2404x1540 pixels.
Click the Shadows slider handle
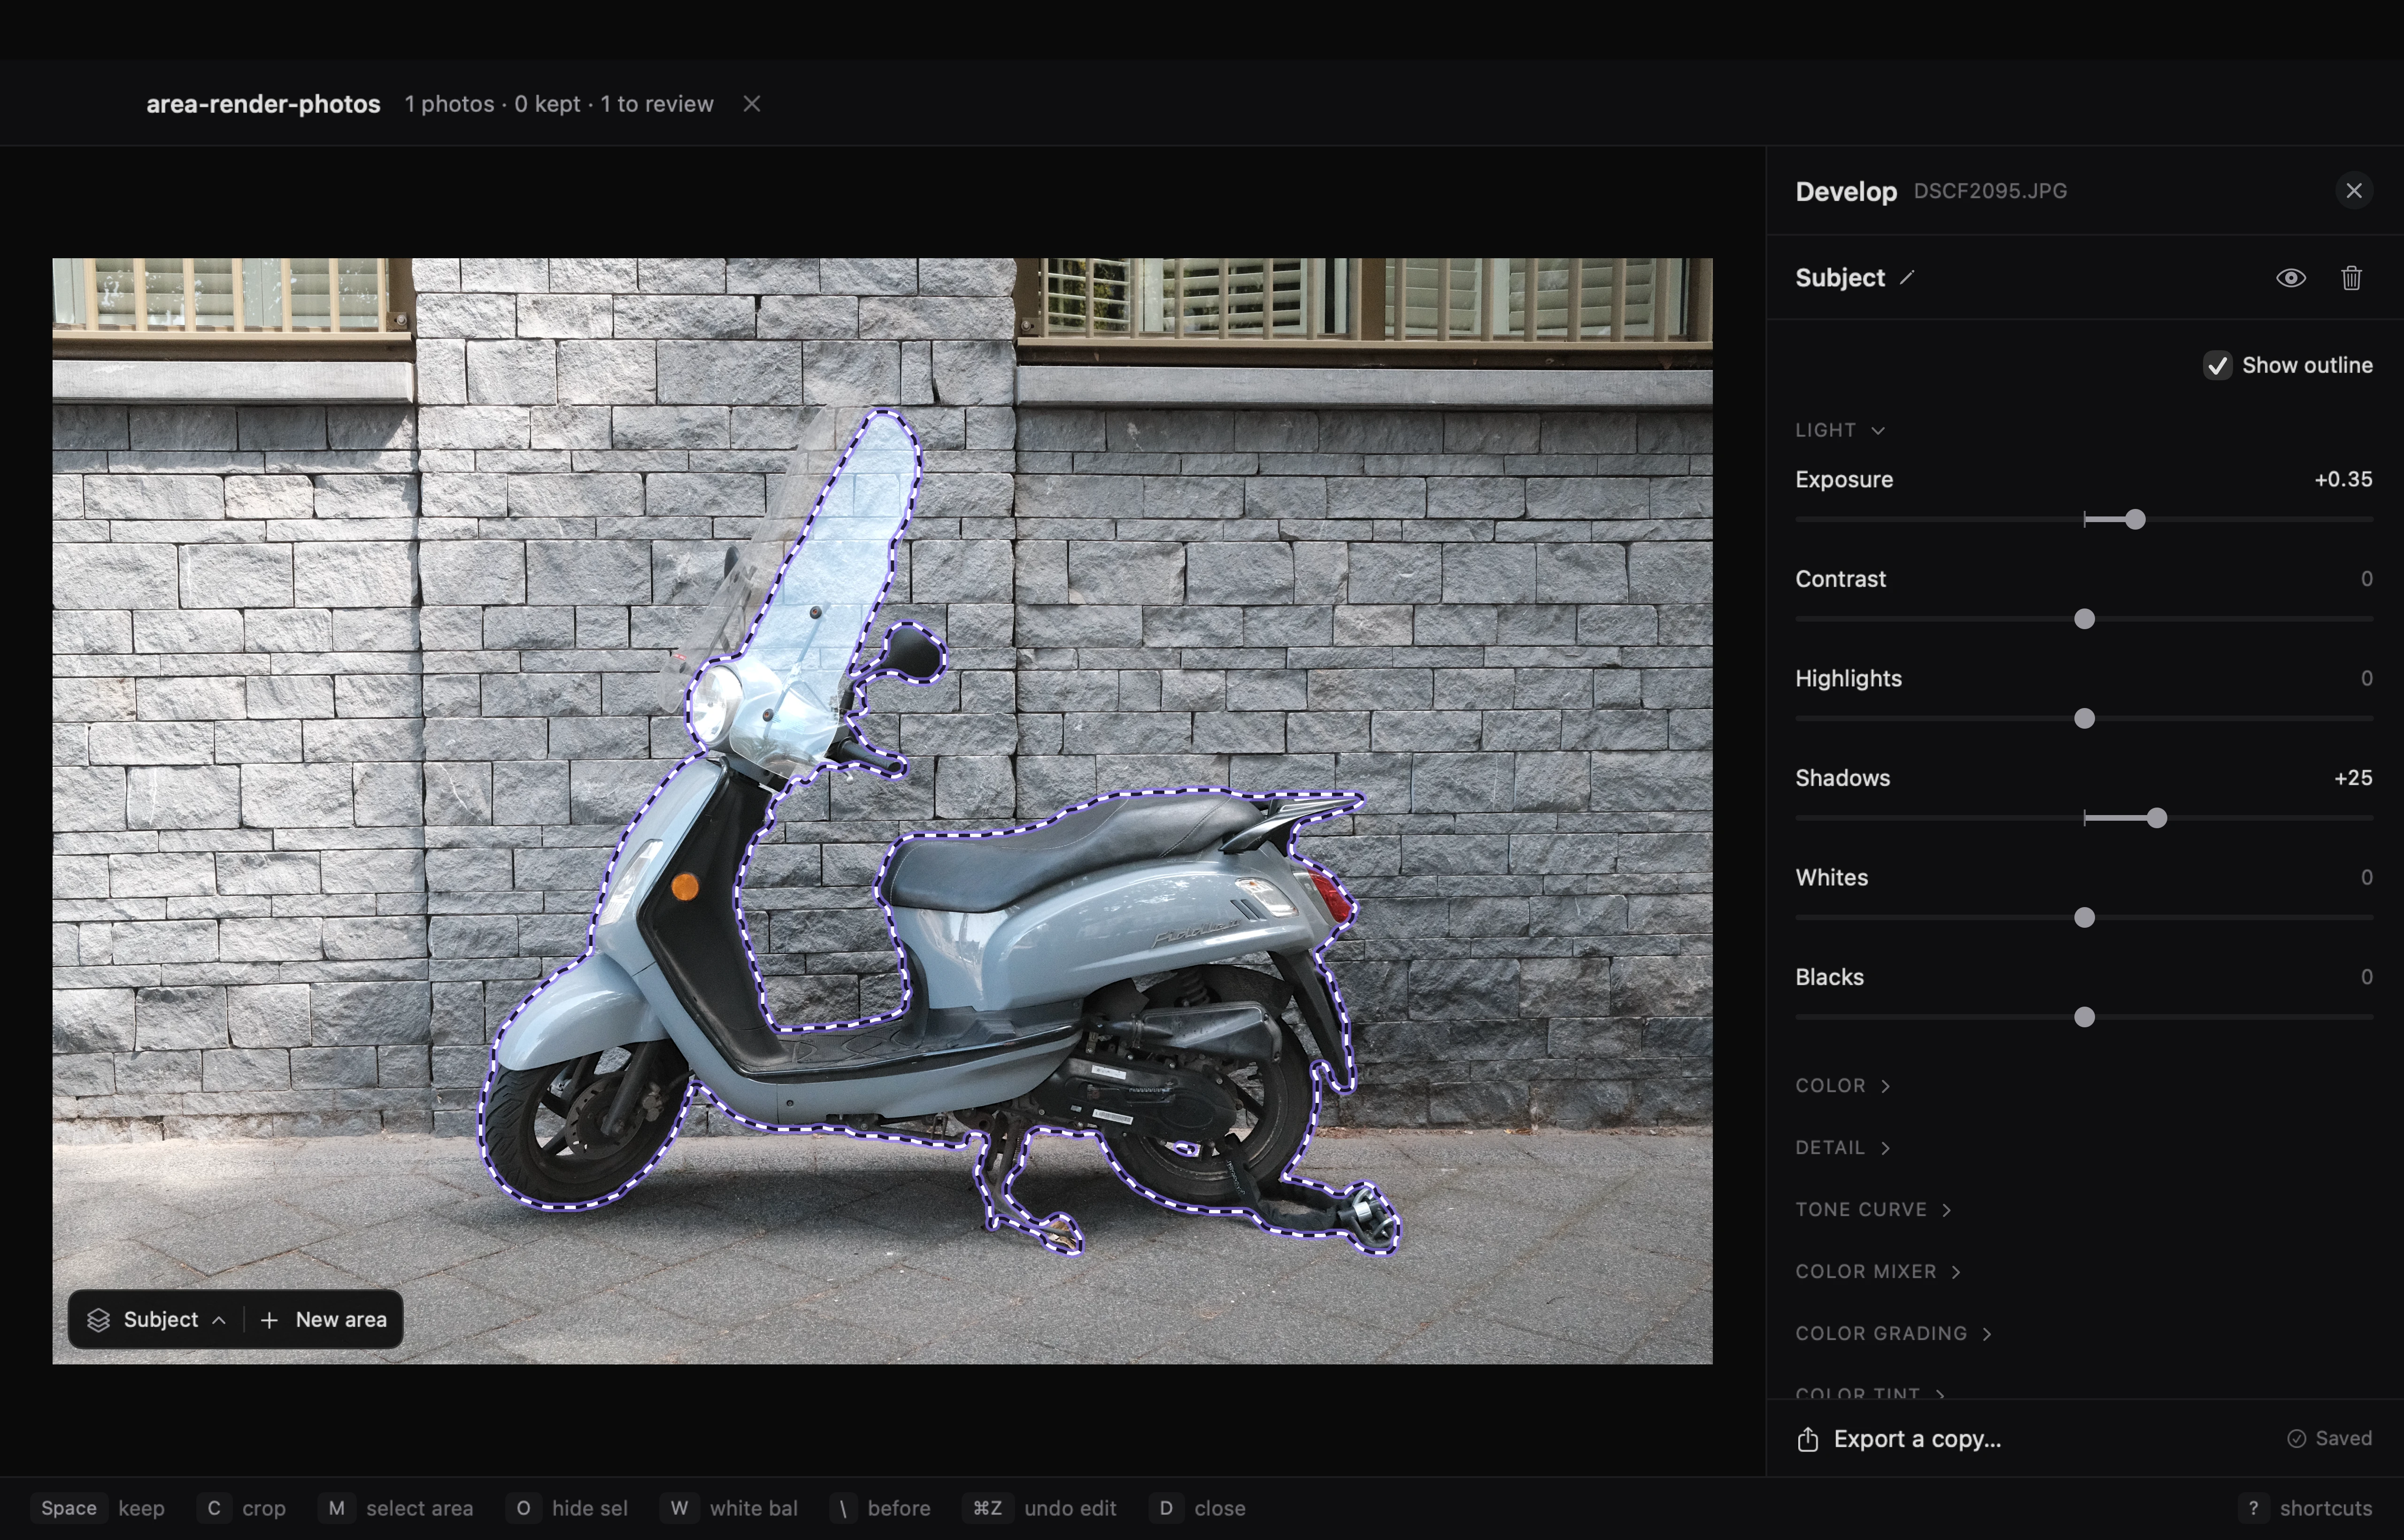click(x=2157, y=819)
